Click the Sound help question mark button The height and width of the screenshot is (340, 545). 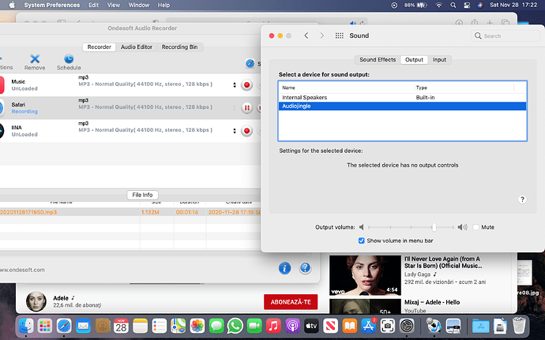522,200
